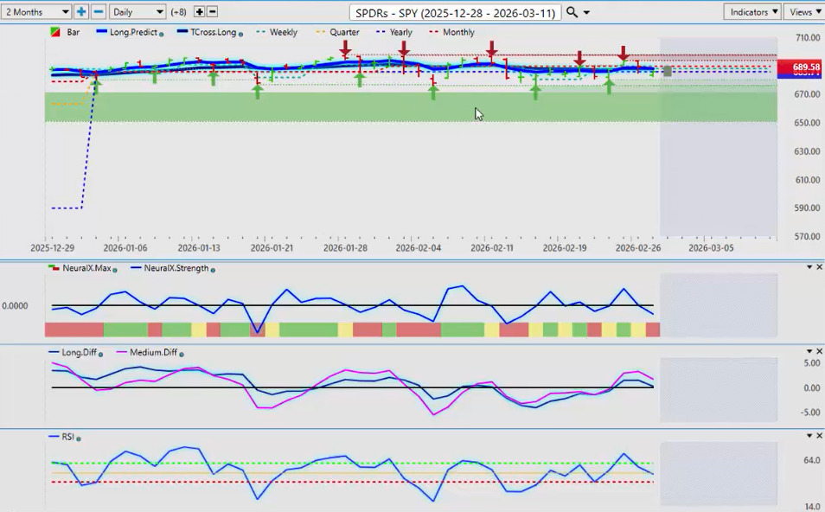Open the Indicators menu
This screenshot has height=512, width=825.
click(753, 11)
